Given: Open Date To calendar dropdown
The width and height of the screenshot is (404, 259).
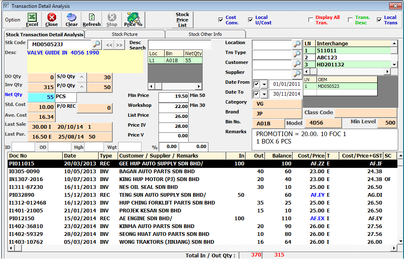Looking at the screenshot, I should 264,94.
